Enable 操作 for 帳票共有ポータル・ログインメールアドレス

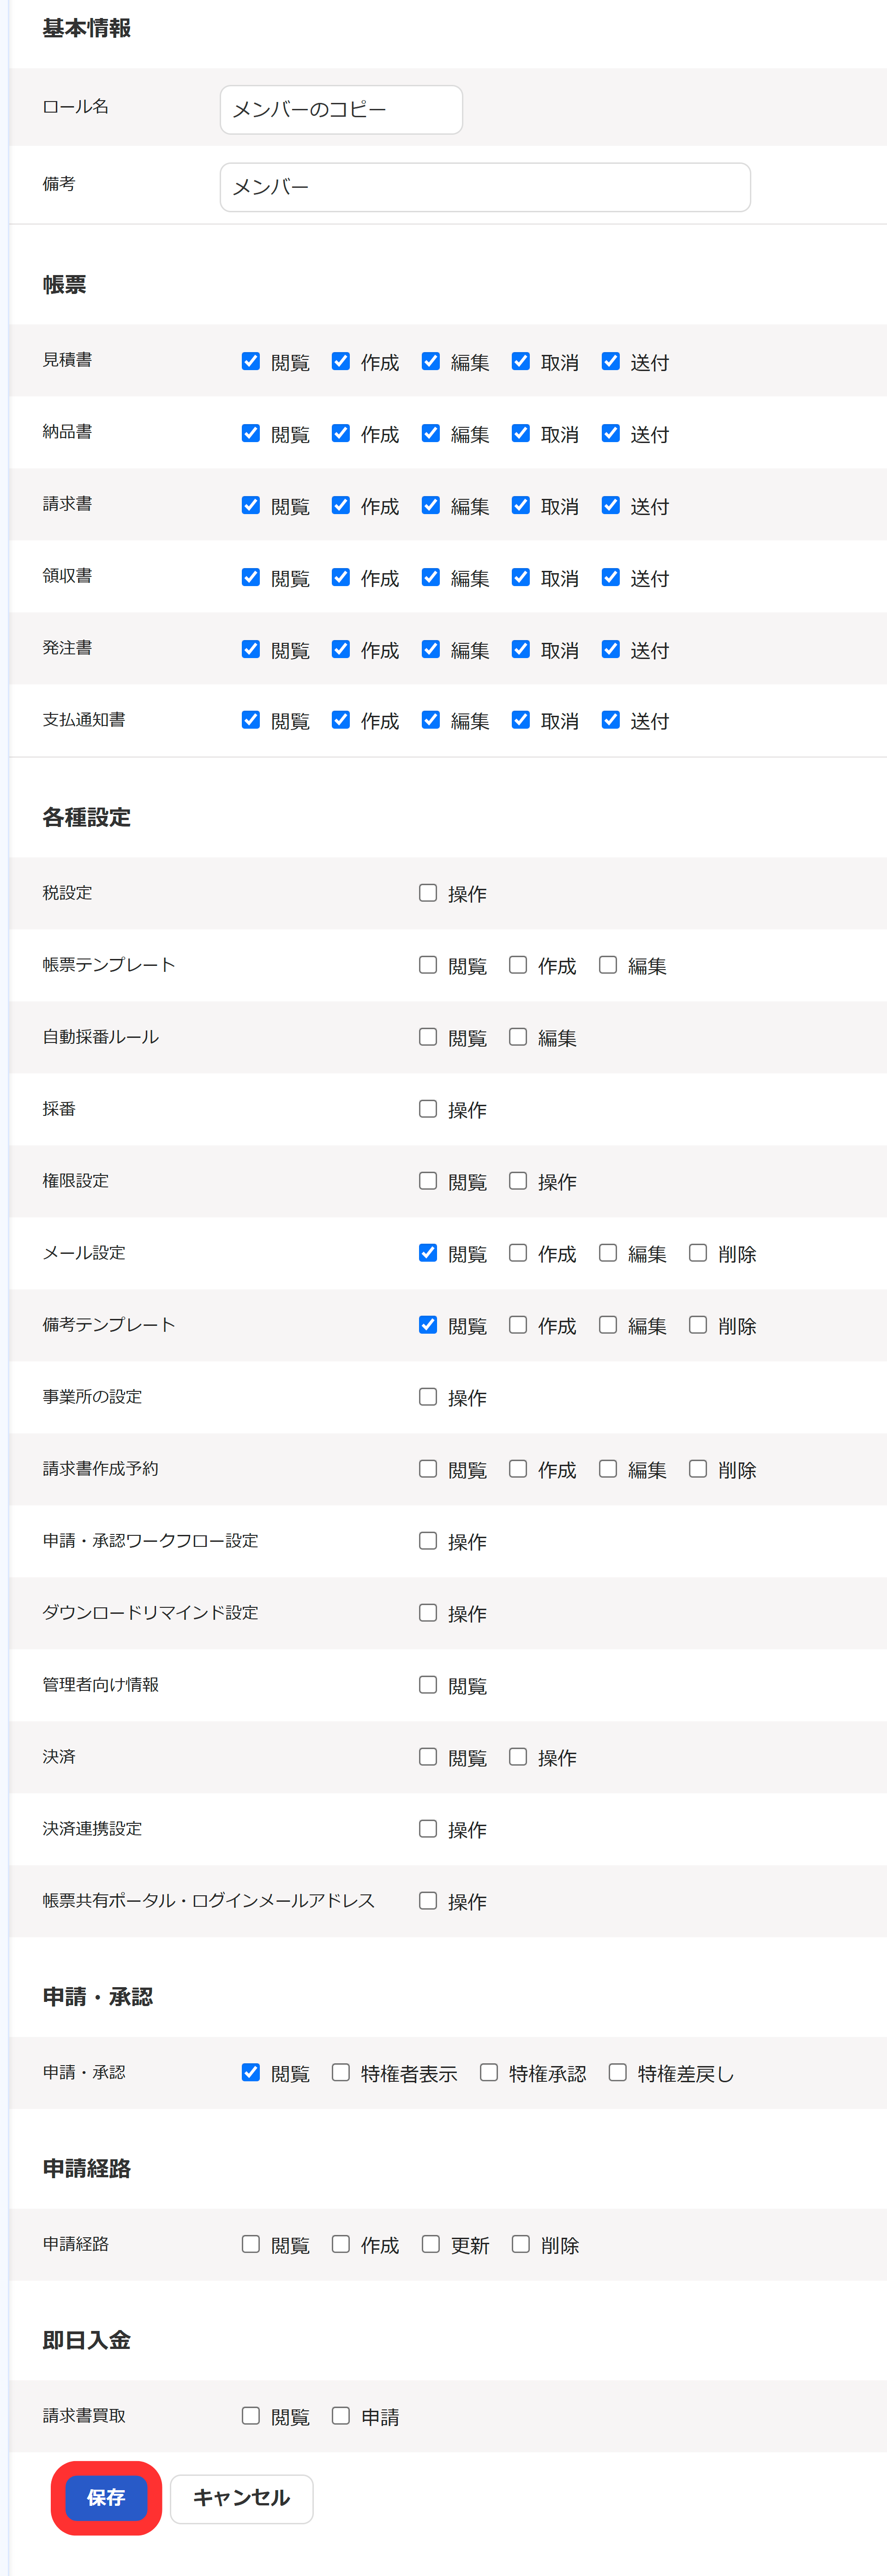pyautogui.click(x=428, y=1901)
